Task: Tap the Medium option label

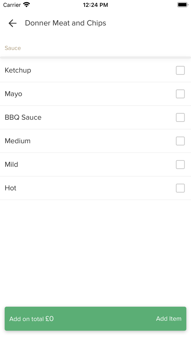Action: 18,141
